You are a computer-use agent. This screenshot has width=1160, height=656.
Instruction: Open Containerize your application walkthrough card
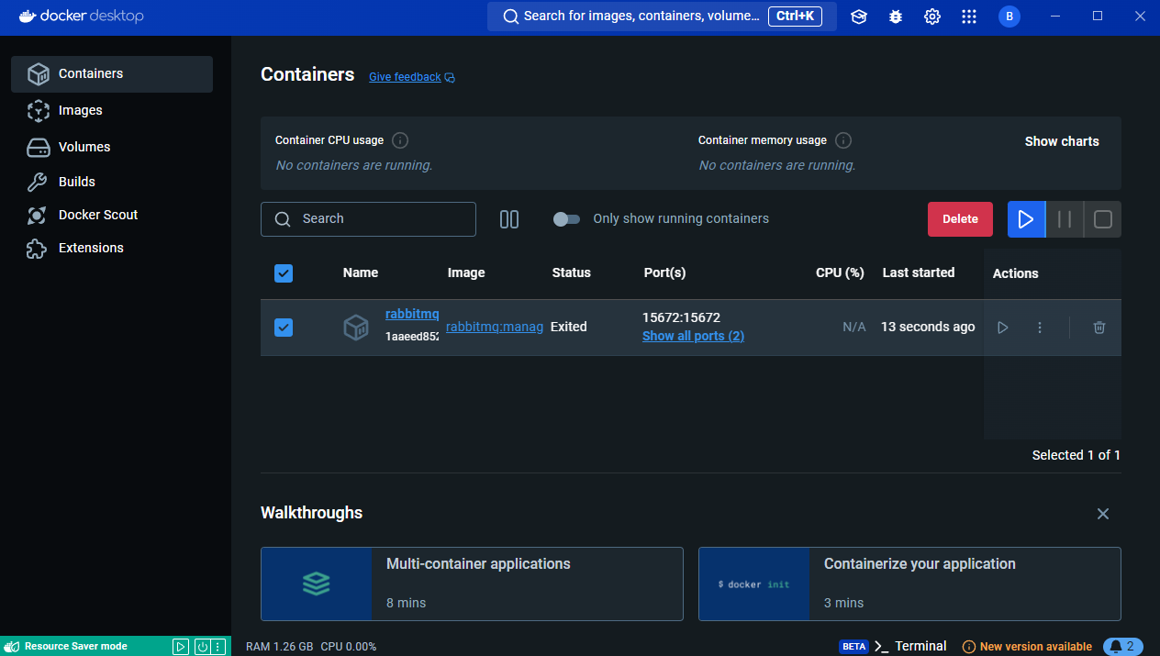click(909, 584)
